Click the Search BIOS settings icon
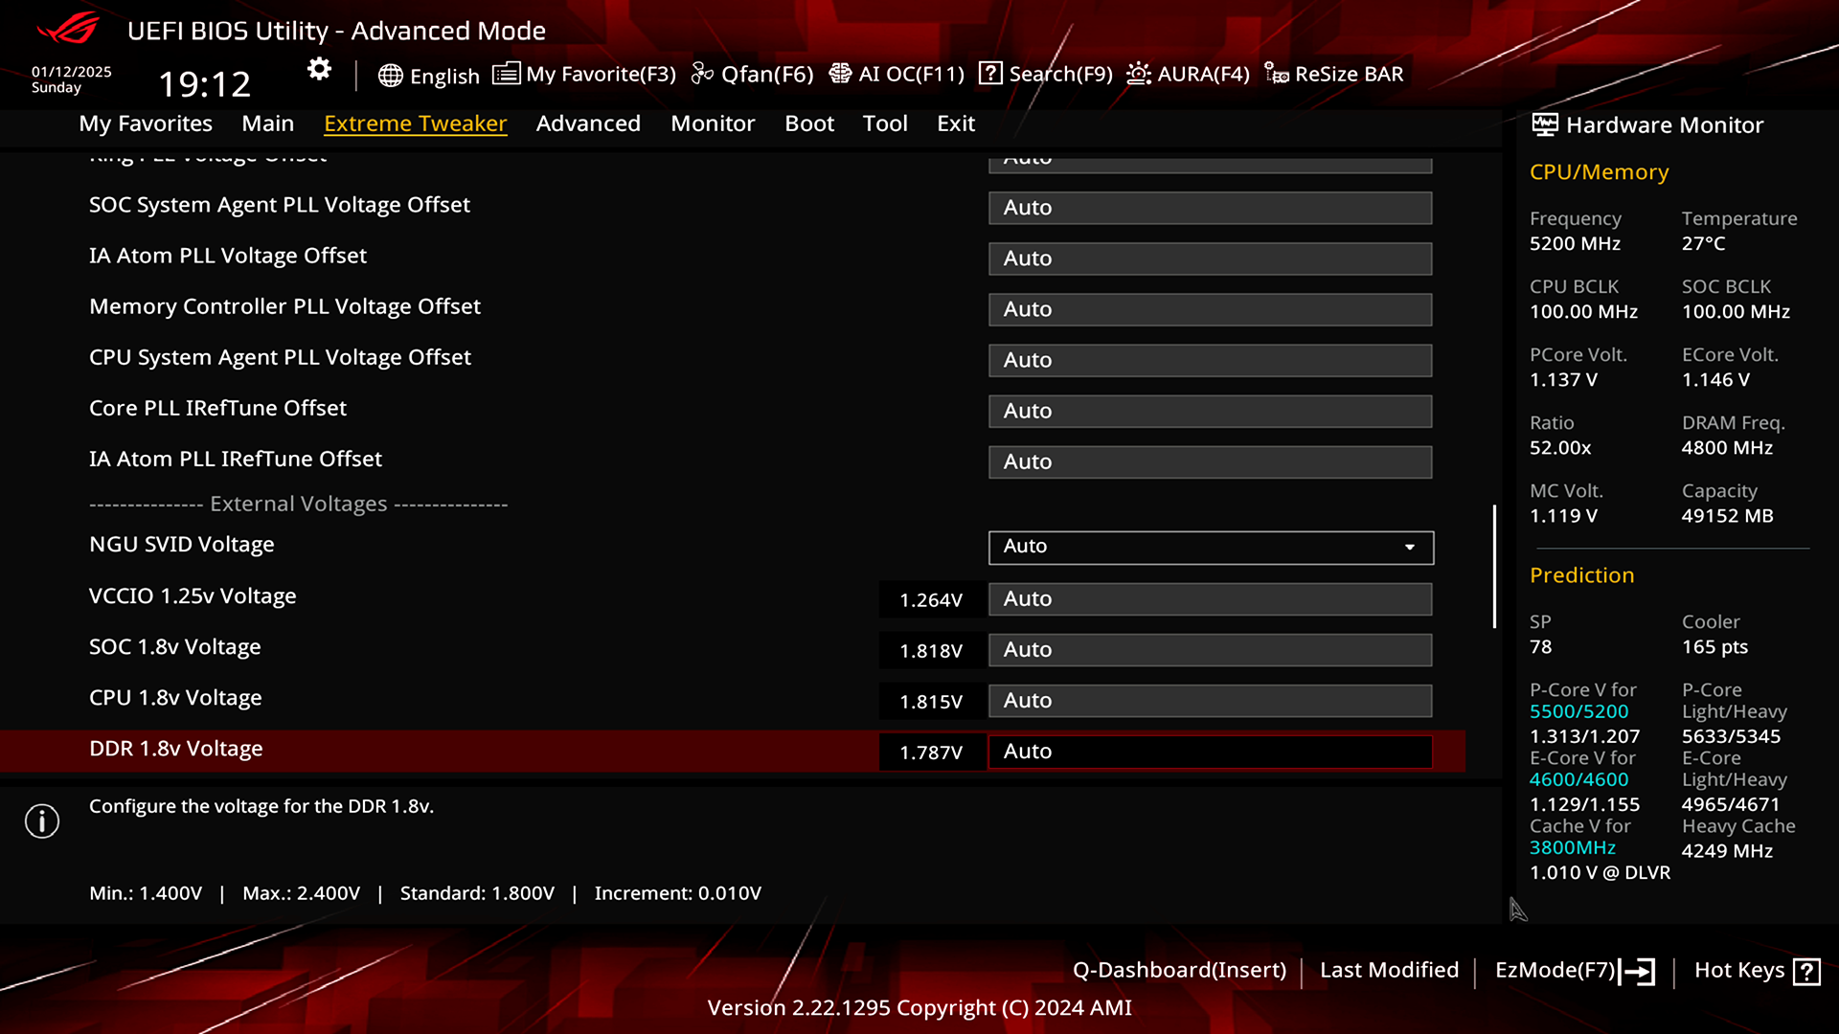The height and width of the screenshot is (1034, 1839). coord(989,73)
